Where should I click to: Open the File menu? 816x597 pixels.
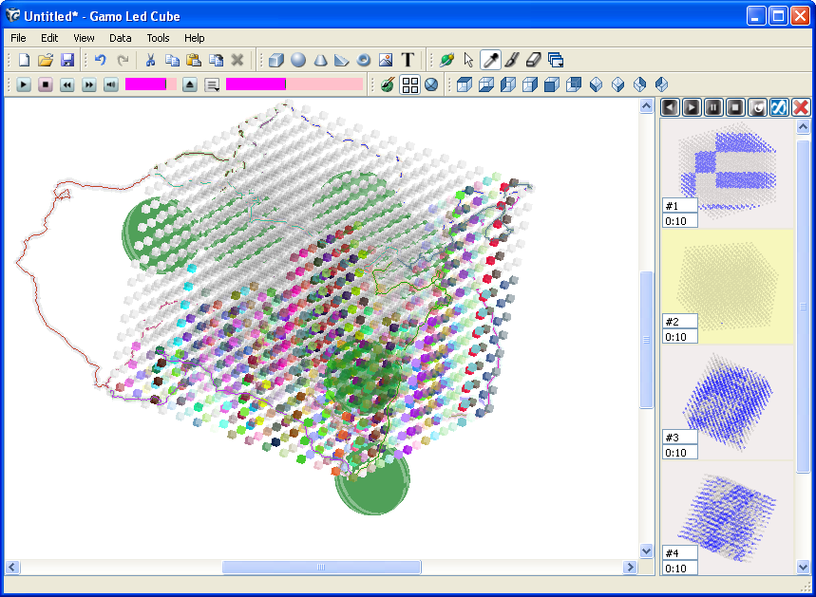(18, 38)
